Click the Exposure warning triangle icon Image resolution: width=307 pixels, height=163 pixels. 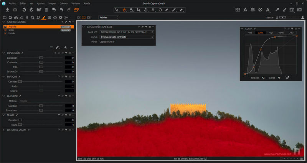click(x=245, y=10)
